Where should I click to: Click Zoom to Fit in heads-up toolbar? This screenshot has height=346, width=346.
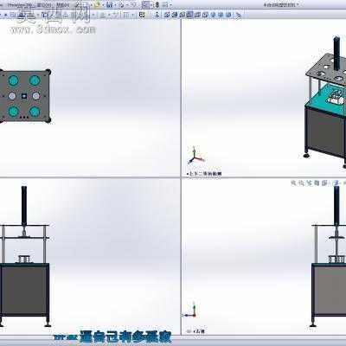[293, 183]
